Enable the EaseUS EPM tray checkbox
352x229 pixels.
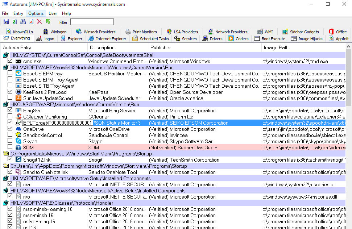[x=10, y=73]
